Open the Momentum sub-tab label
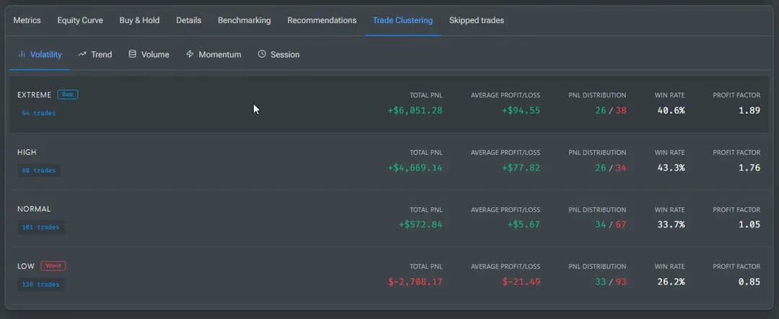The height and width of the screenshot is (319, 779). coord(220,55)
